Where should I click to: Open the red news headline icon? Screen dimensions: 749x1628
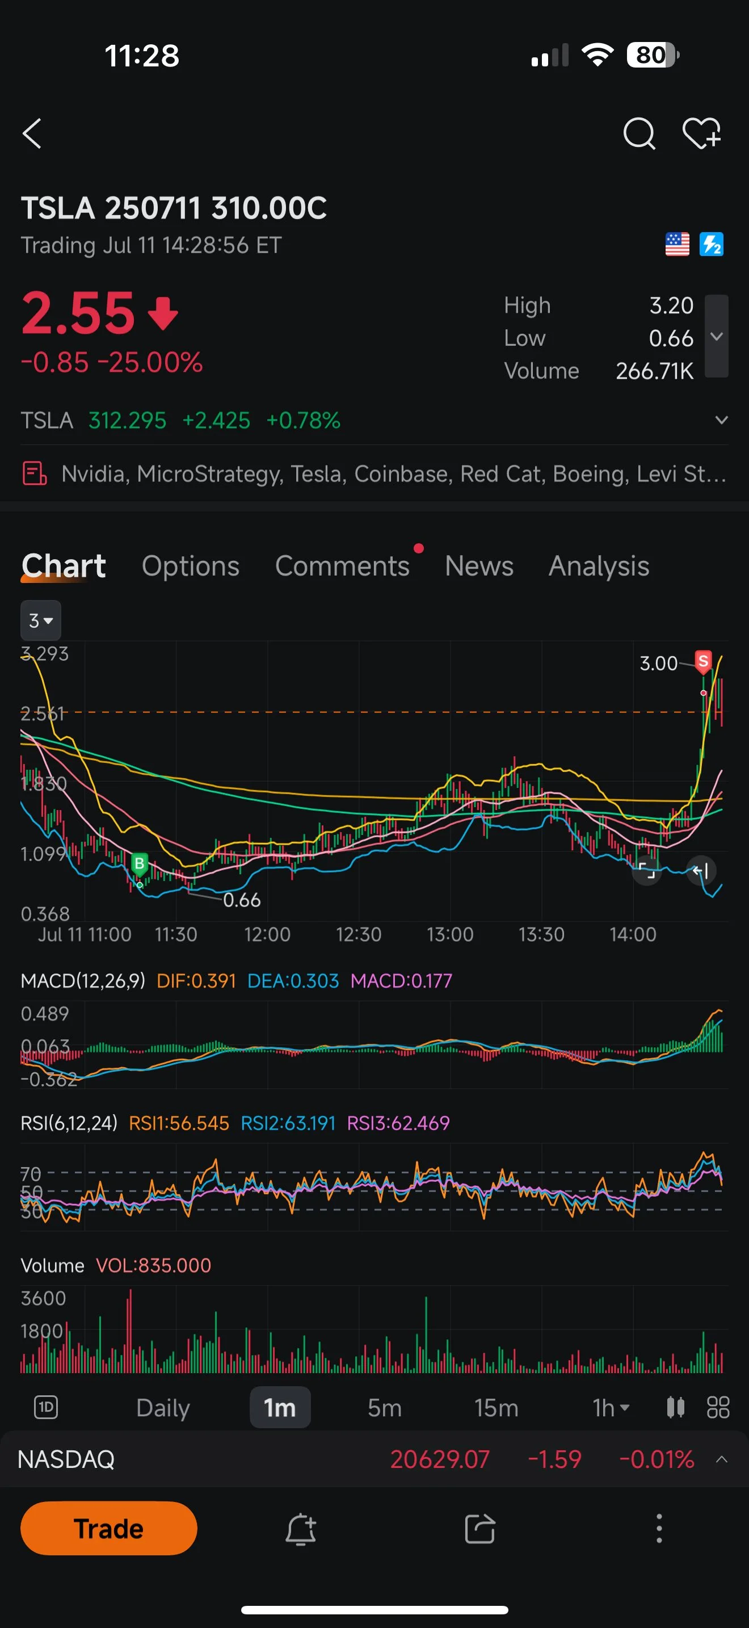tap(35, 473)
